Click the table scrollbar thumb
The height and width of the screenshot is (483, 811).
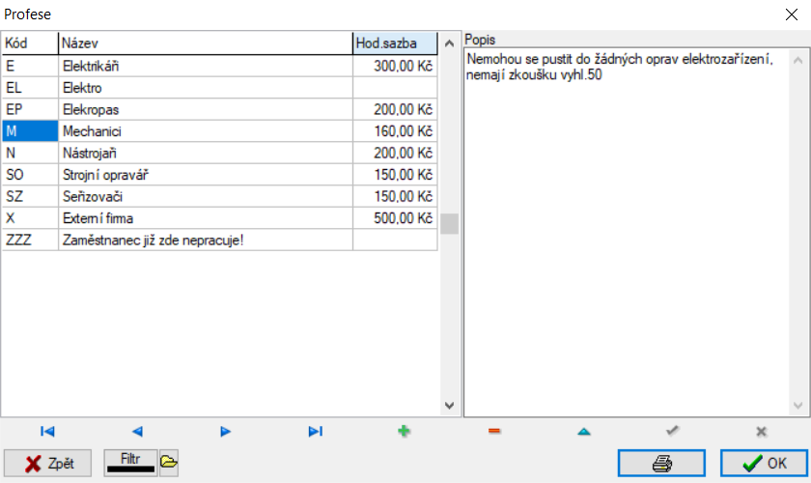click(450, 224)
